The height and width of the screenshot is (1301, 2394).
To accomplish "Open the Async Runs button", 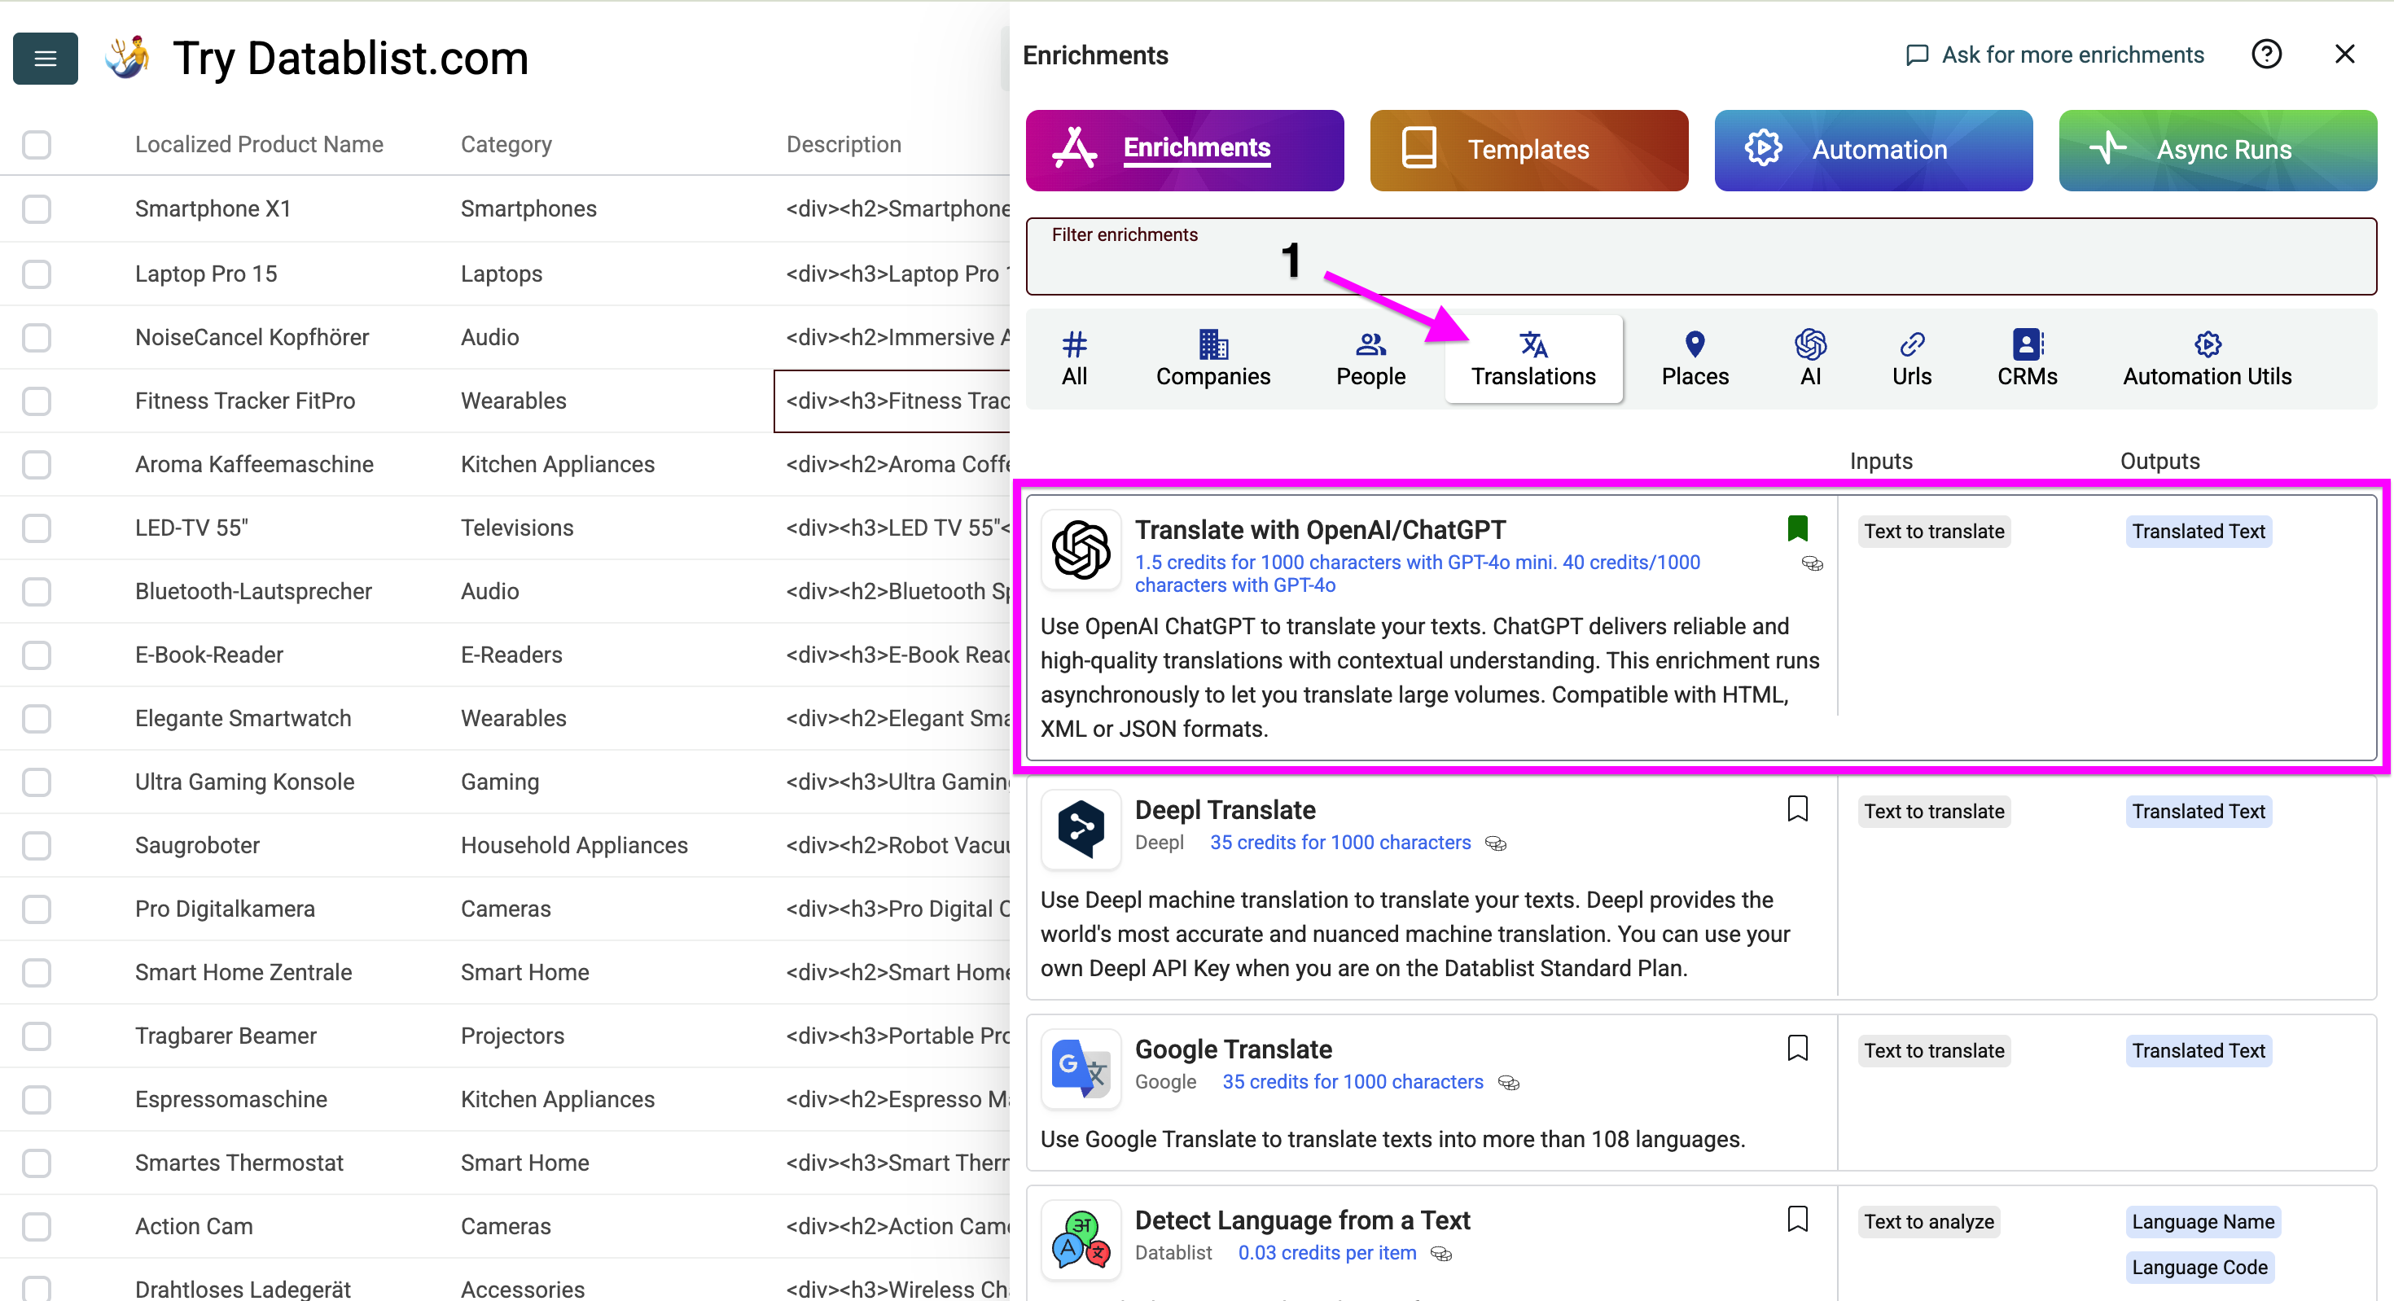I will point(2217,151).
